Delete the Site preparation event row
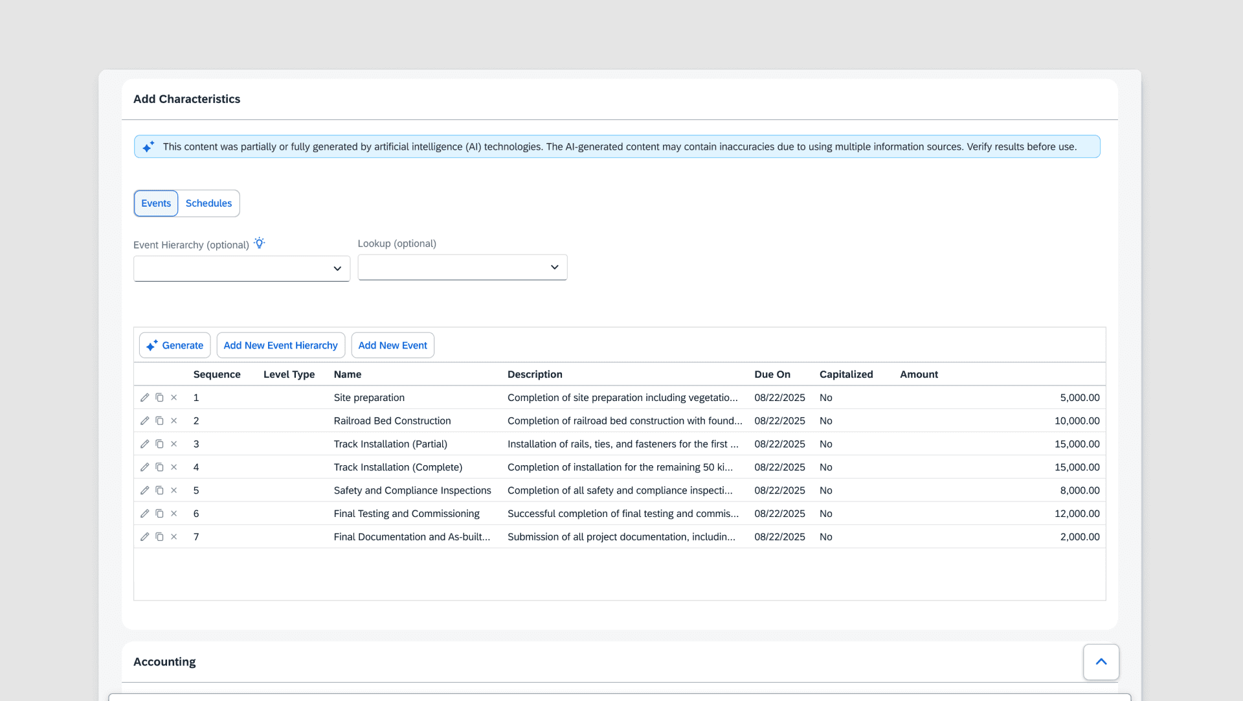 coord(174,397)
